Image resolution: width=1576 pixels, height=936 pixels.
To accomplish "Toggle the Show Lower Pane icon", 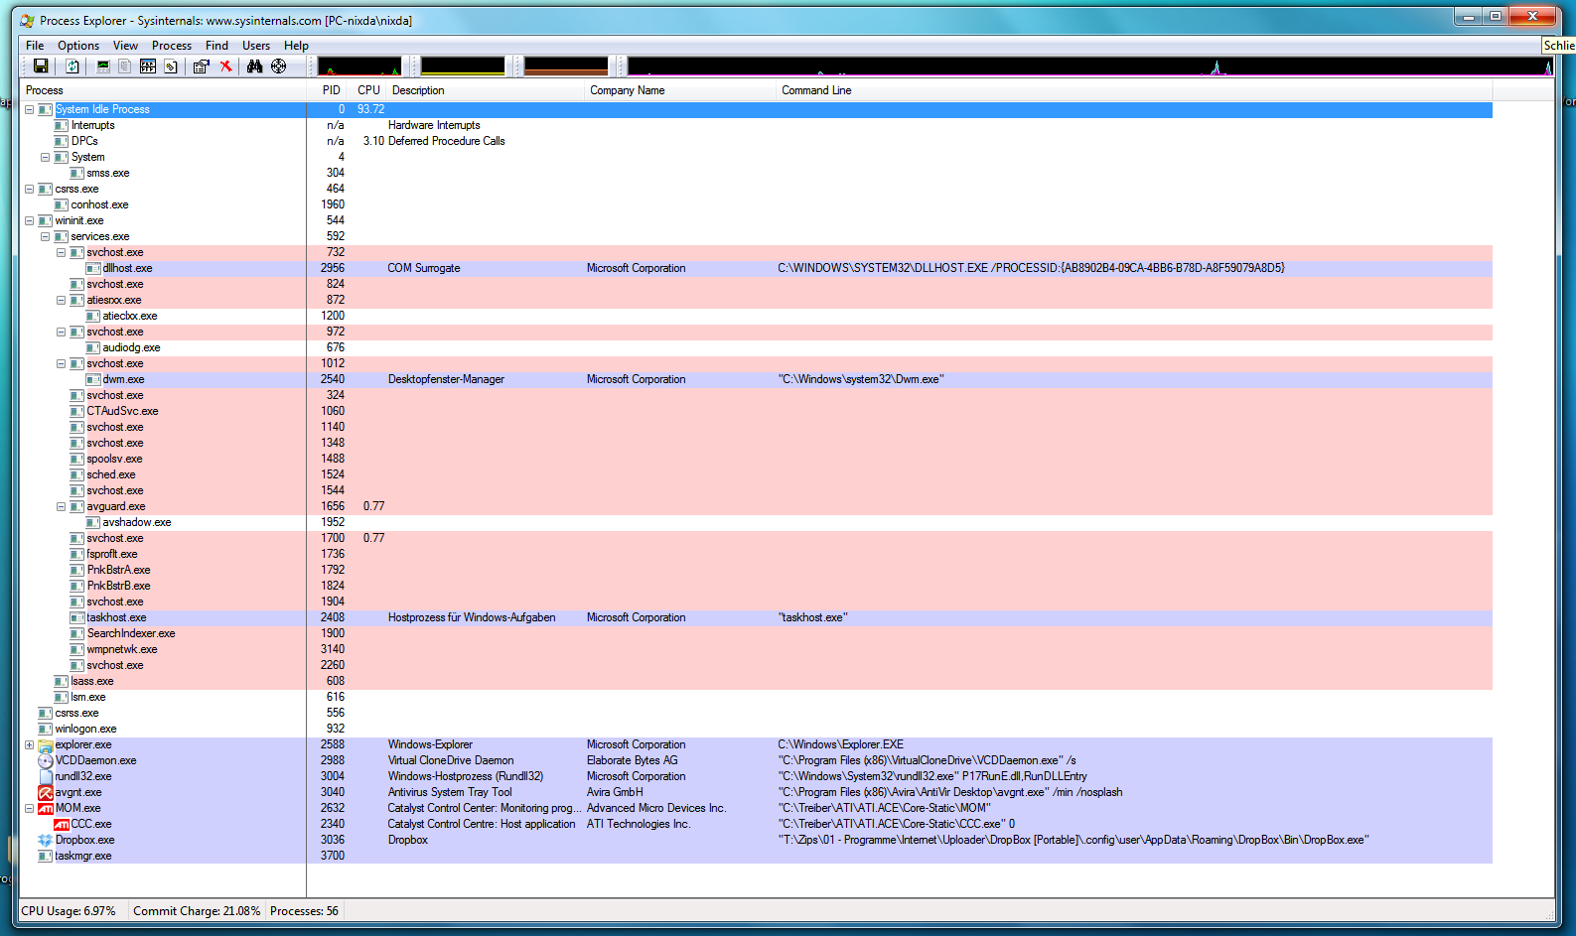I will (148, 67).
